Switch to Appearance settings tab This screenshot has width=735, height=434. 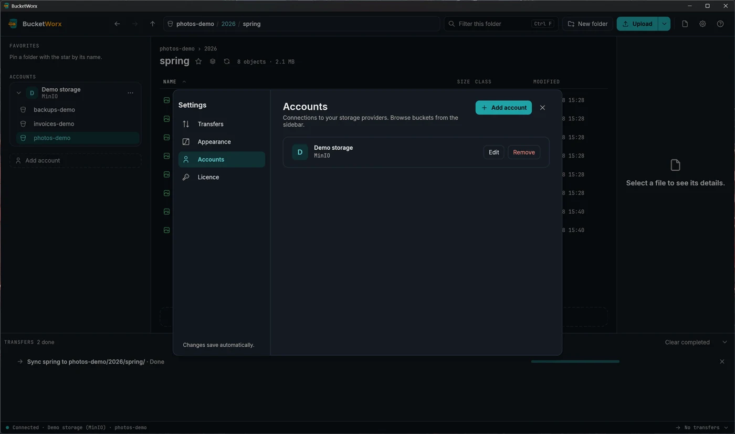222,142
